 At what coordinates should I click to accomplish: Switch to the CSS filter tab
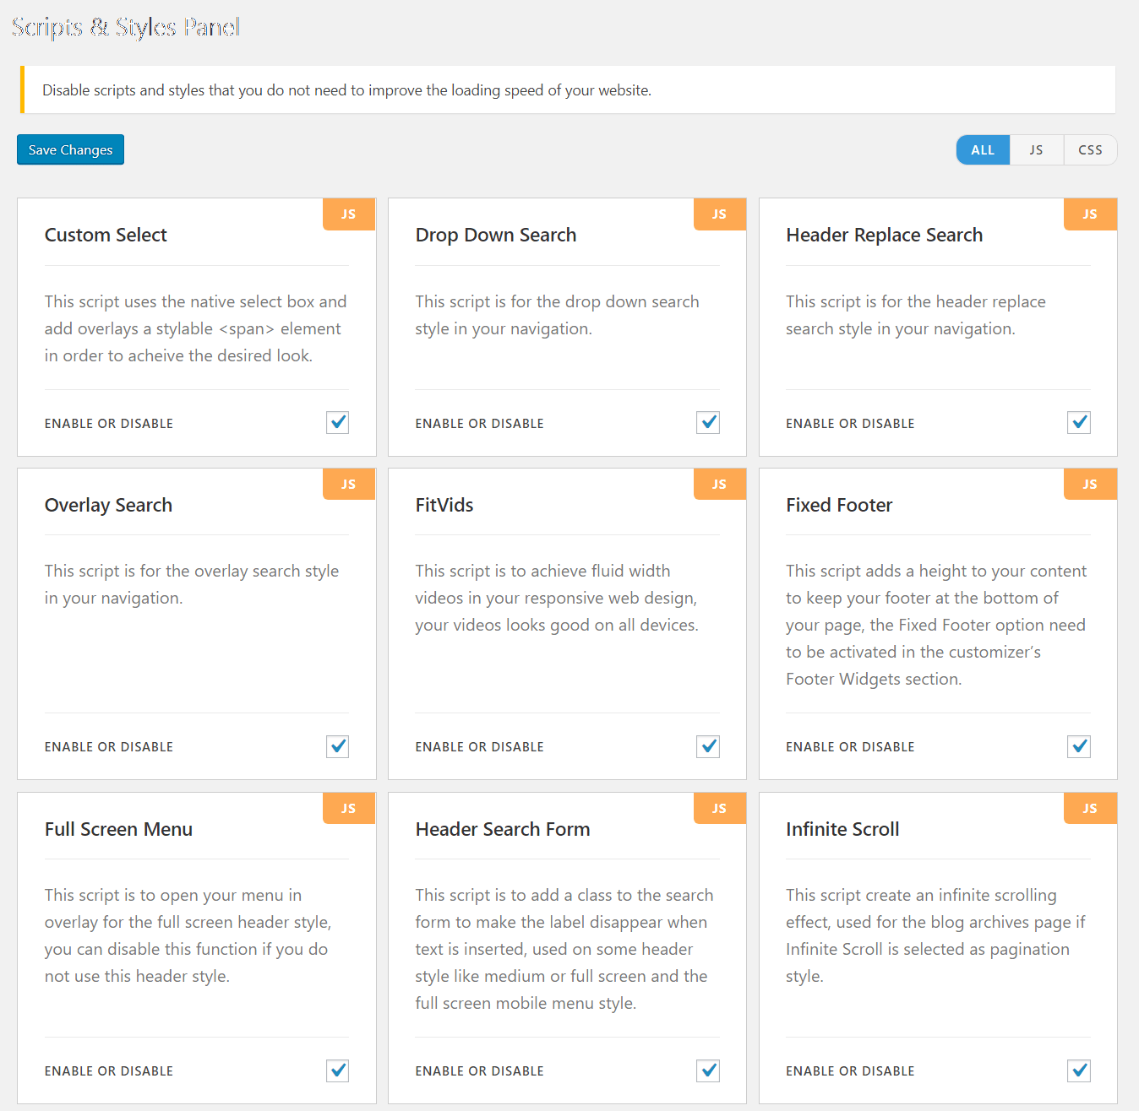point(1090,149)
